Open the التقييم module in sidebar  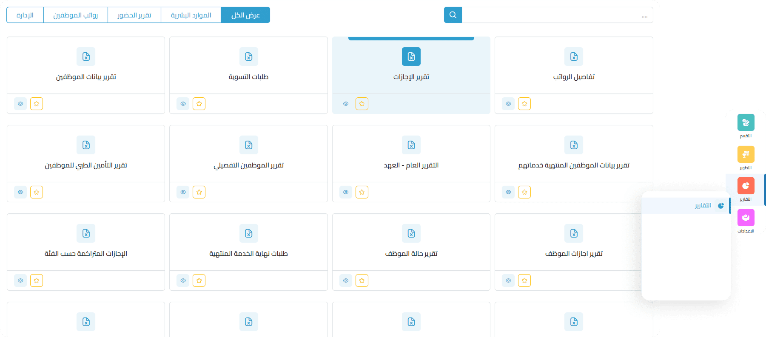coord(746,122)
